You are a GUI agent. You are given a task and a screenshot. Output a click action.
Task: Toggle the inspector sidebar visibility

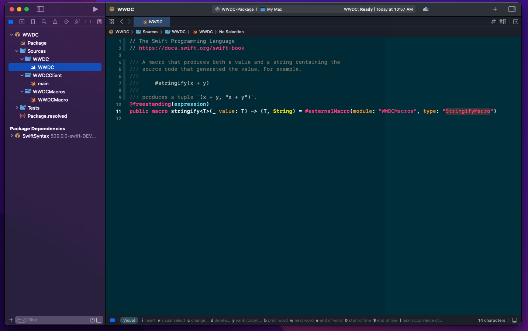(x=512, y=9)
